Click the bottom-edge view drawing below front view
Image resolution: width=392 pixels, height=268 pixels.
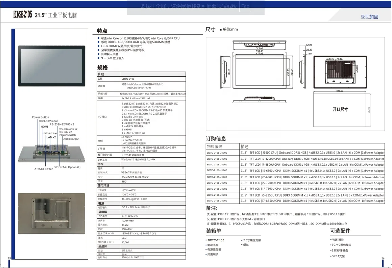(x=260, y=99)
